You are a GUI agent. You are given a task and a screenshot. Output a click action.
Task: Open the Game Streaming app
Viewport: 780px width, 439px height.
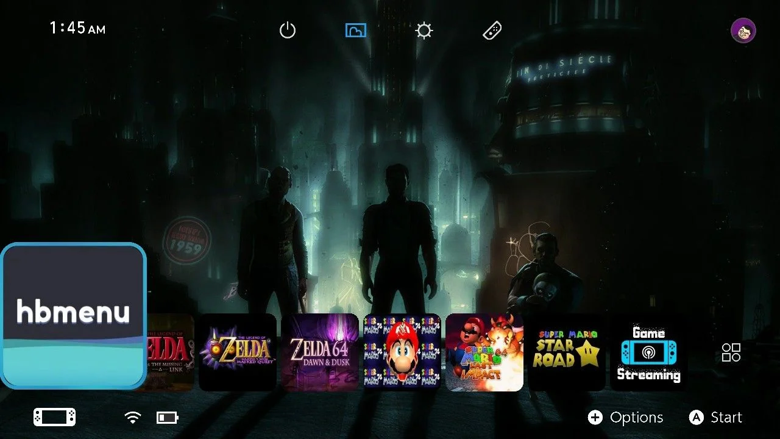pos(648,352)
